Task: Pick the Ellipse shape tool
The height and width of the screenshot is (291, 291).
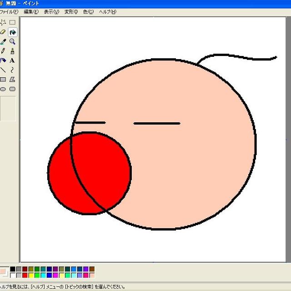Action: click(x=3, y=89)
